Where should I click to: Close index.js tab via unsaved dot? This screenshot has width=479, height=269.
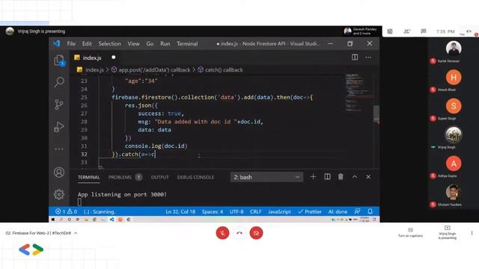pos(113,58)
